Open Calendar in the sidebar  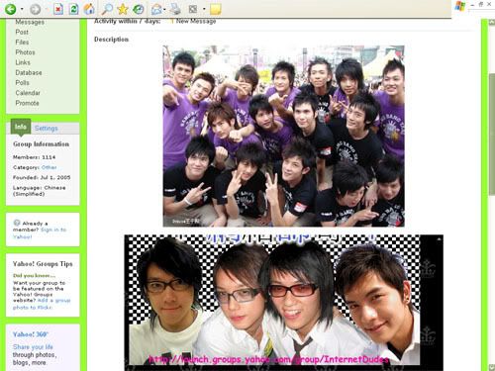point(28,93)
